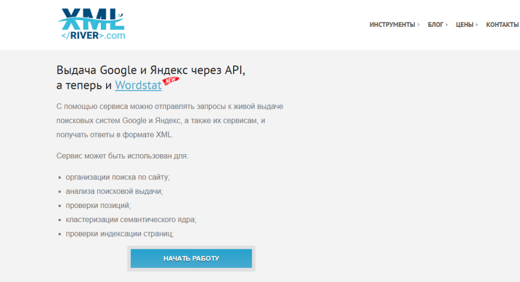
Task: Expand the arrow next to ИНСТРУМЕНТЫ
Action: (418, 24)
